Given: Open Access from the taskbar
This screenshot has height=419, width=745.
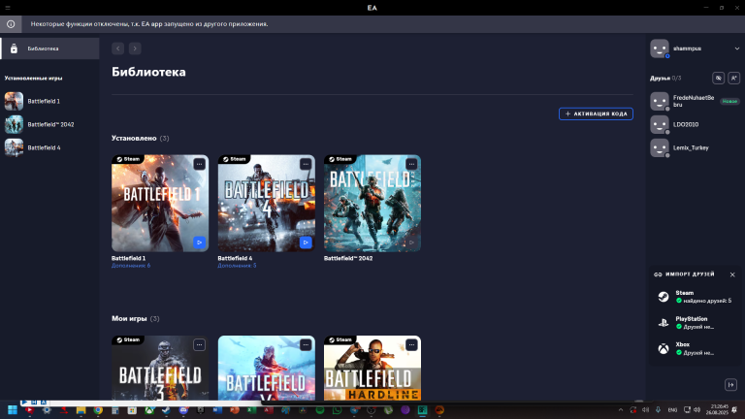Looking at the screenshot, I should (x=269, y=410).
